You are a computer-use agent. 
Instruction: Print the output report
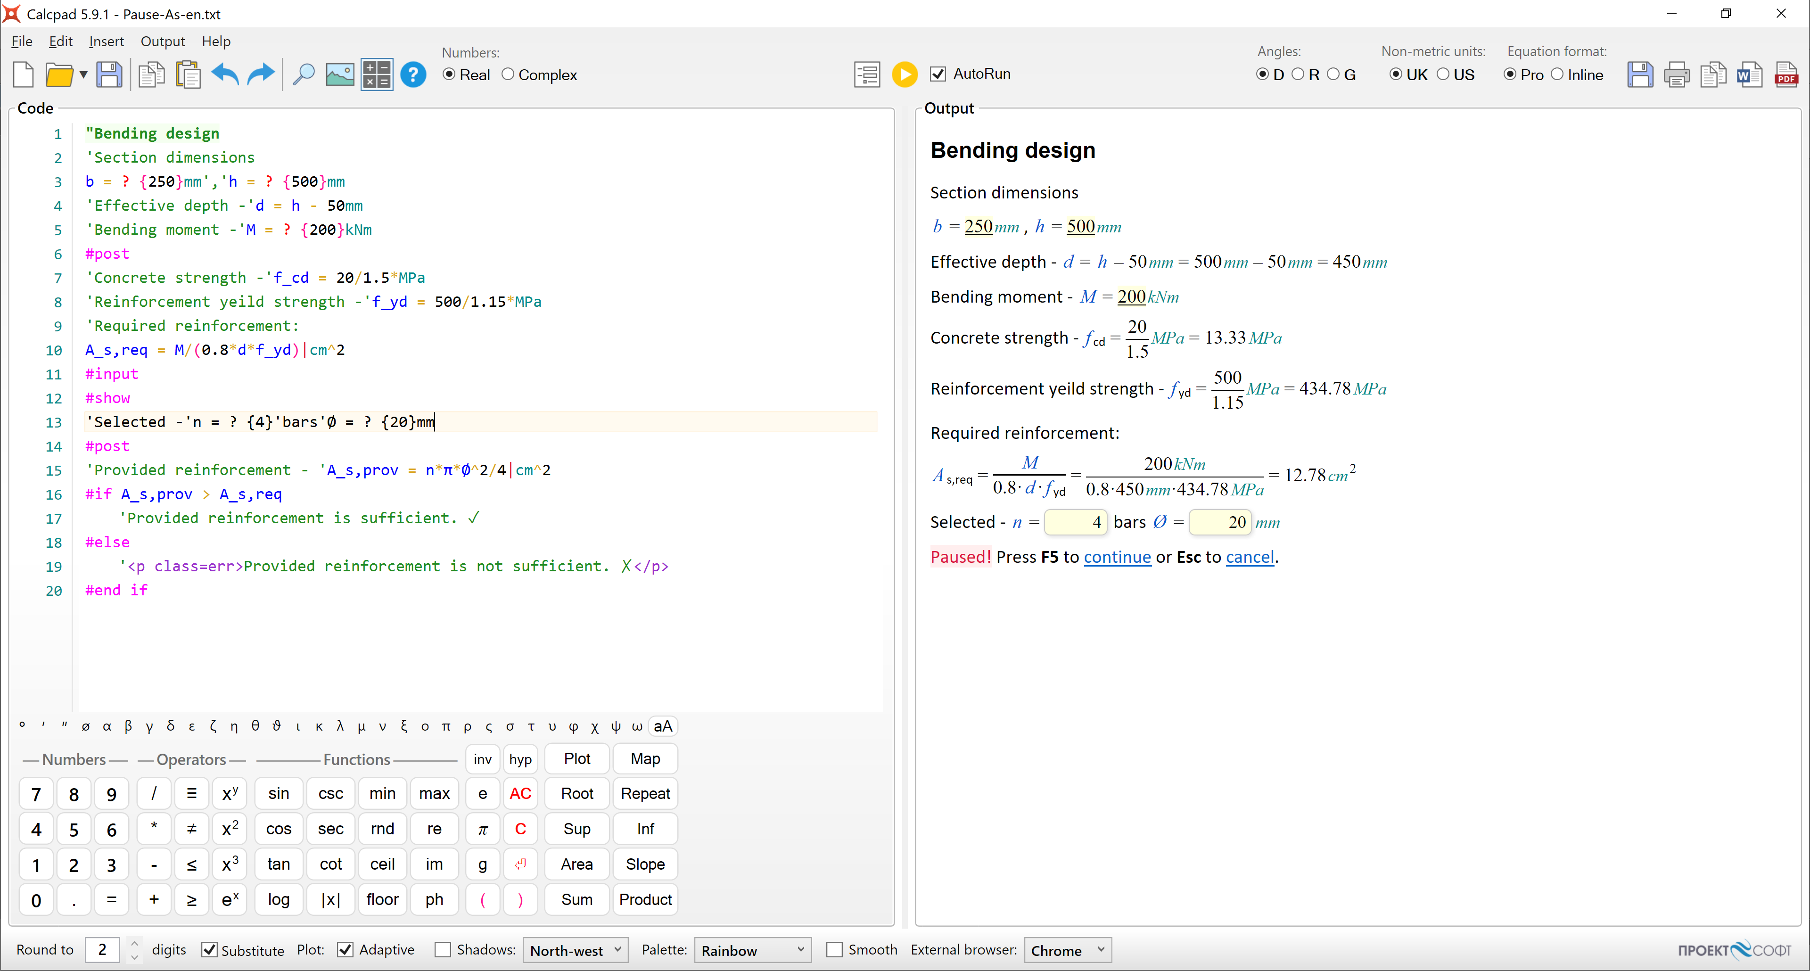point(1677,74)
